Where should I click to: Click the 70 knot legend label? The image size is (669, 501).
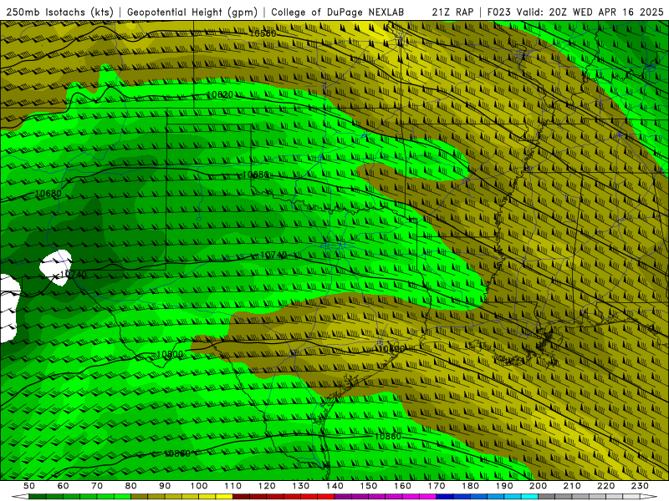point(97,486)
